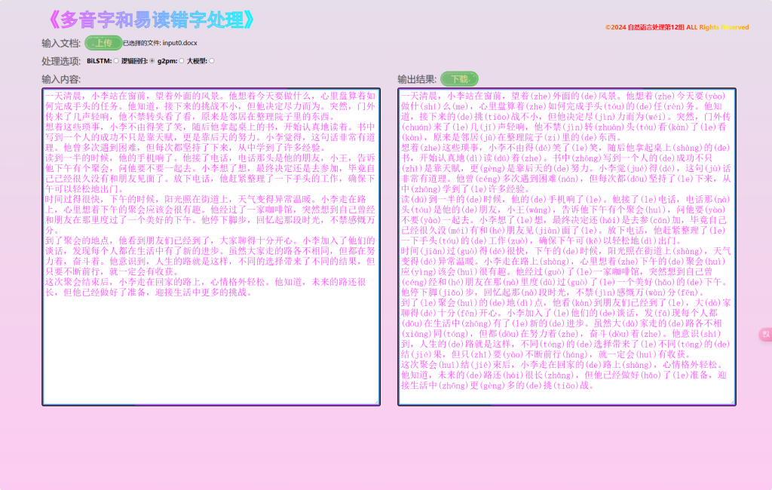Click the 输入内容 label

pyautogui.click(x=61, y=79)
